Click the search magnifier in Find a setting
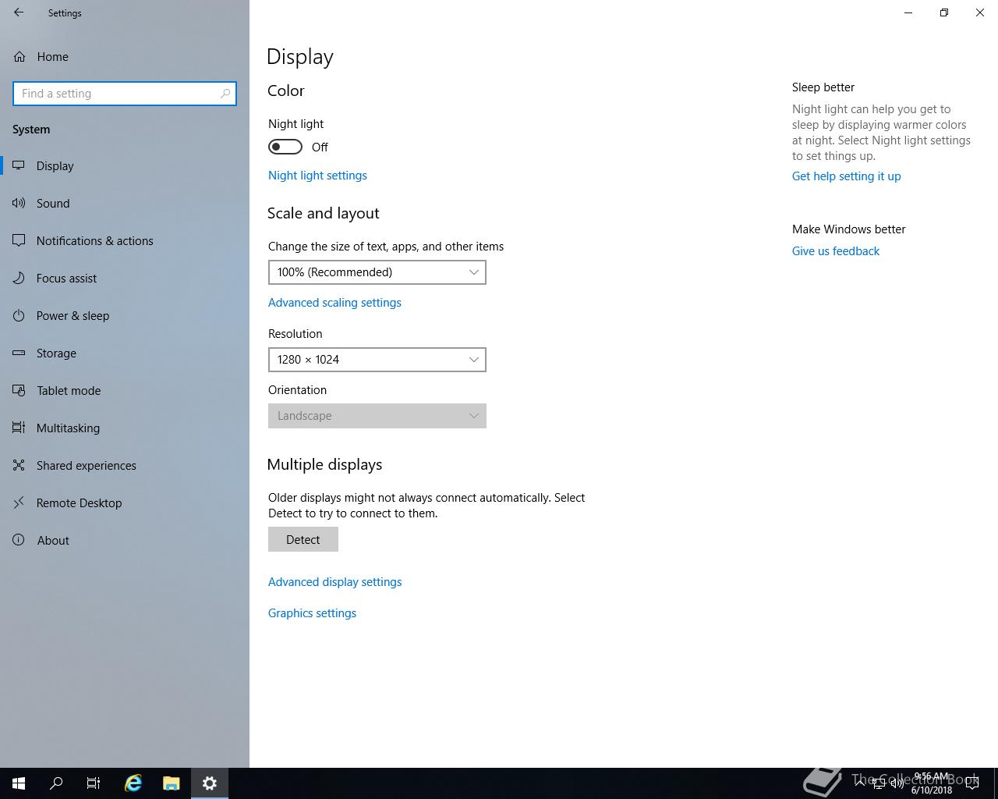 point(225,94)
